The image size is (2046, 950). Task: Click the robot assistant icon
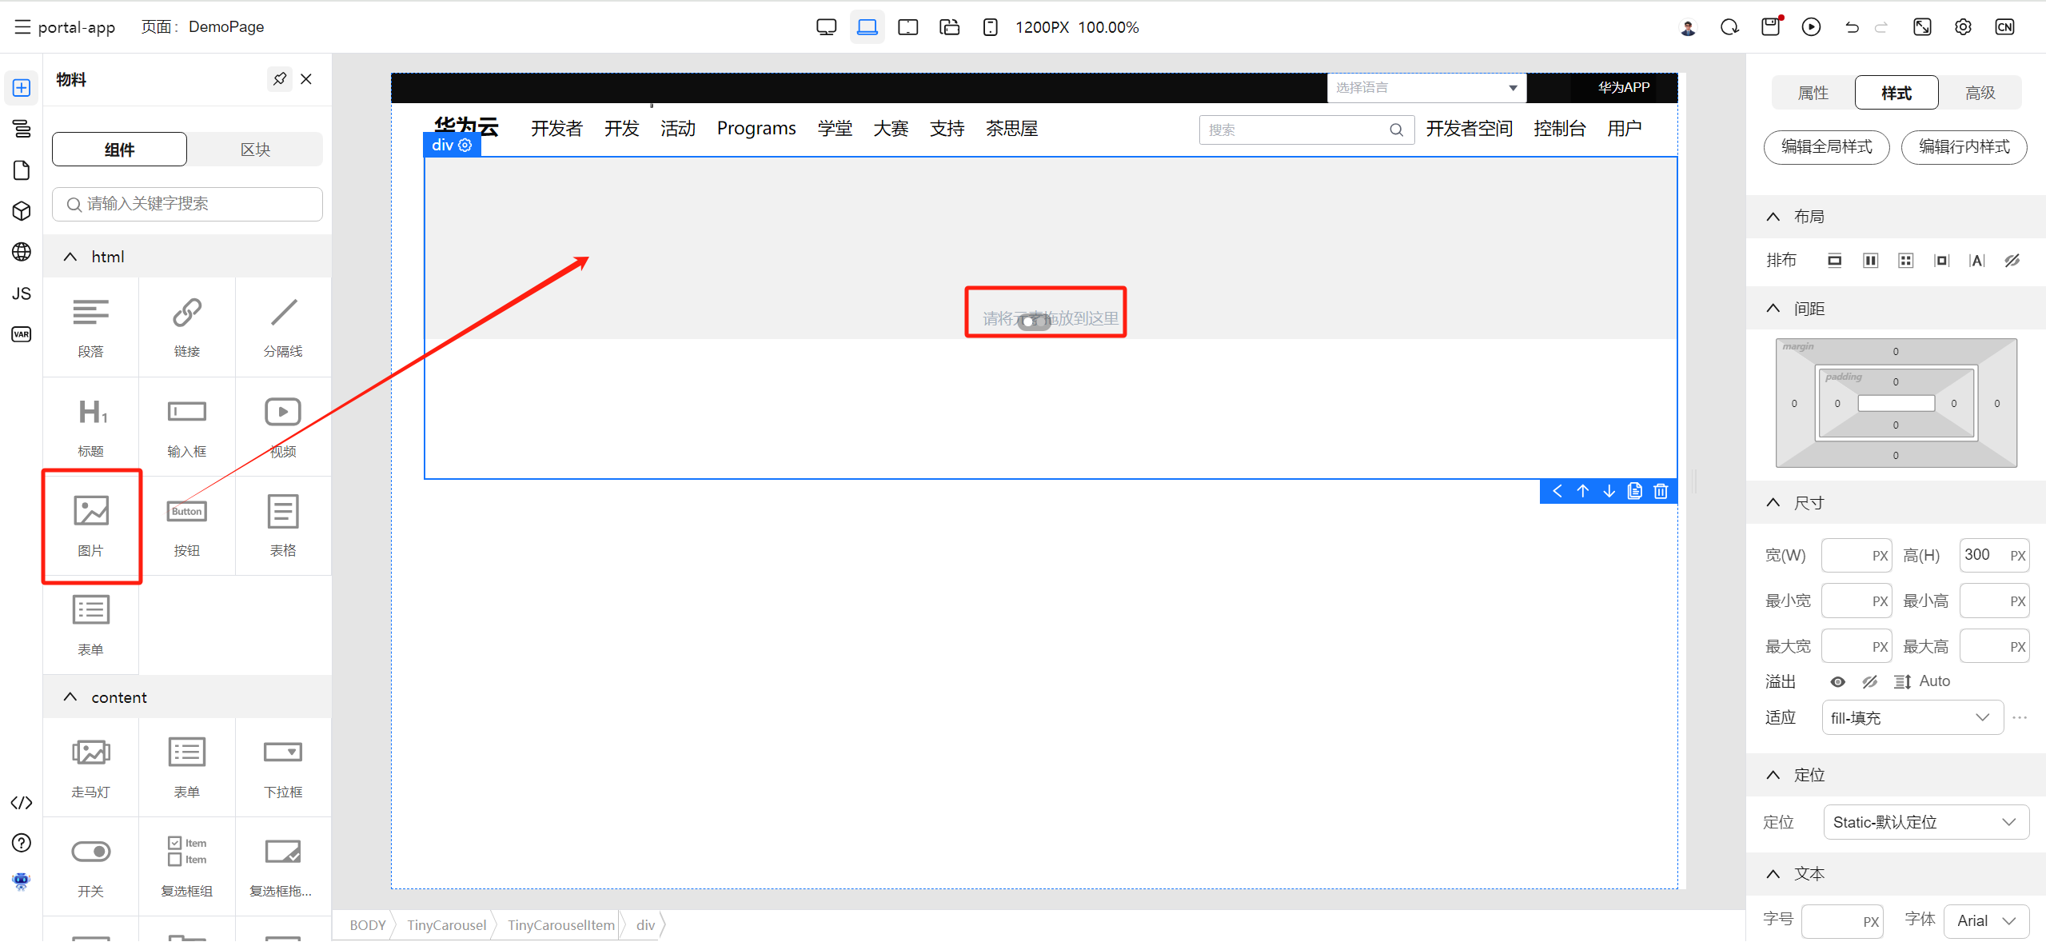[22, 881]
